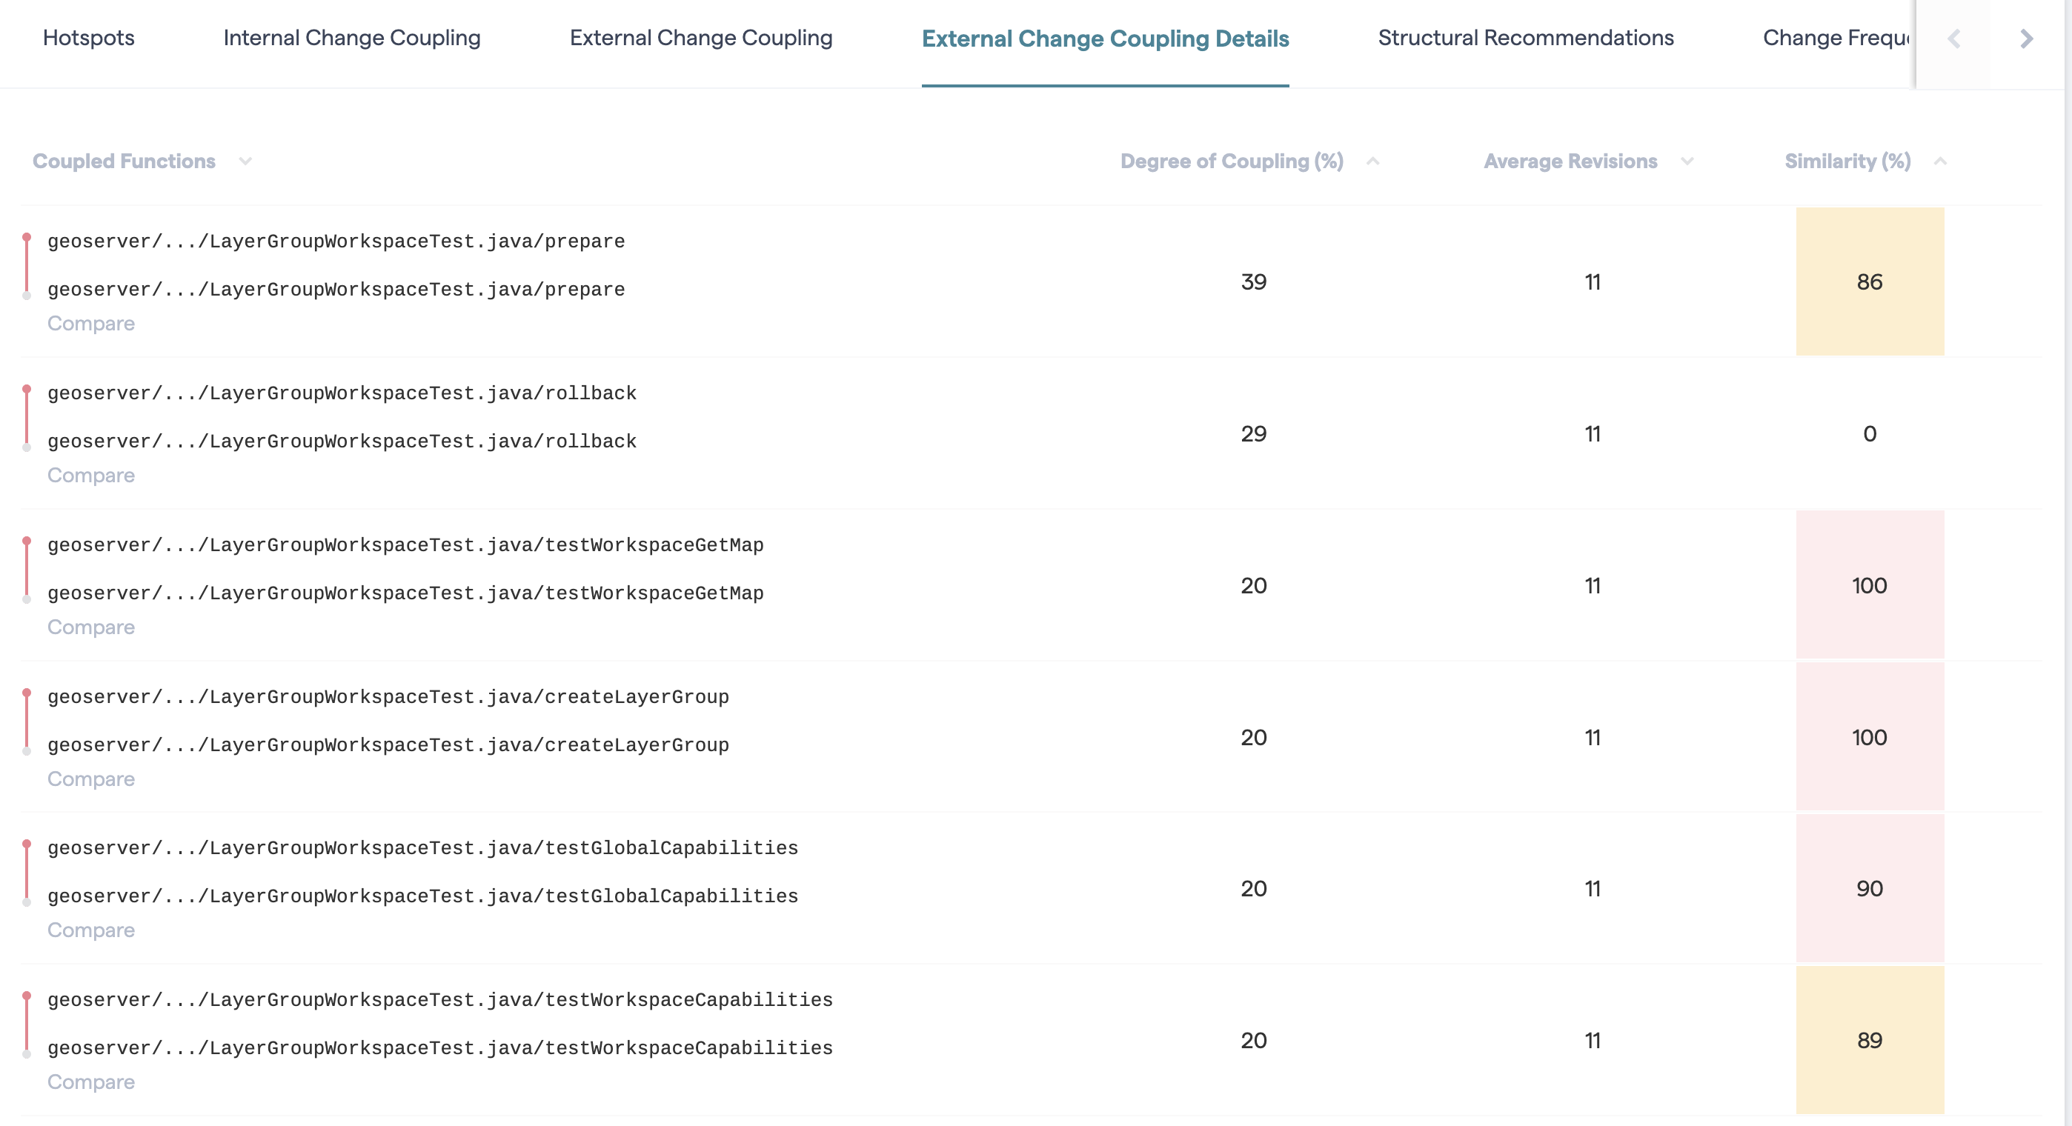Open the Hotspots tab
Screen dimensions: 2072x1126
(88, 38)
